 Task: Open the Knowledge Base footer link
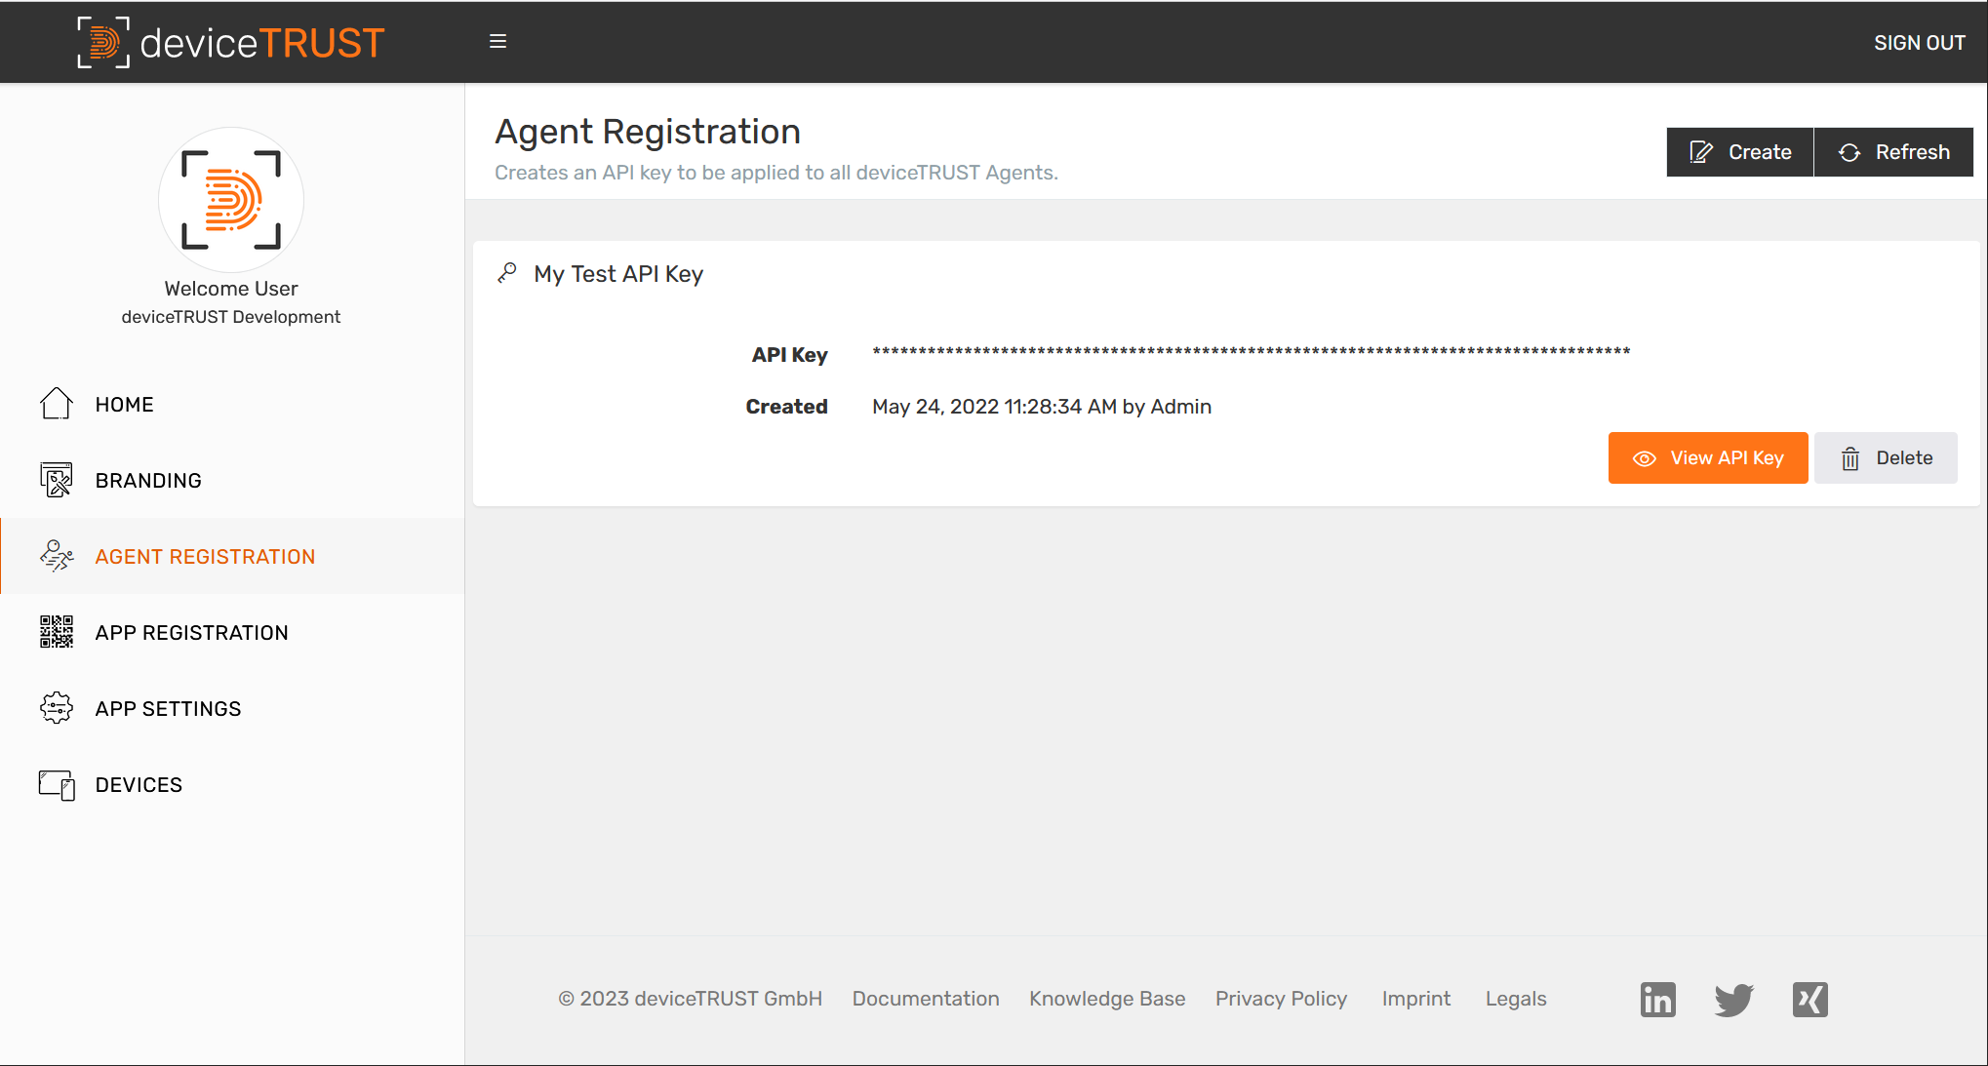pyautogui.click(x=1108, y=999)
